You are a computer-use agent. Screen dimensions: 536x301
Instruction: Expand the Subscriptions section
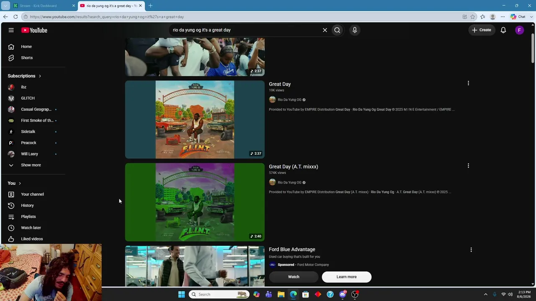click(24, 76)
